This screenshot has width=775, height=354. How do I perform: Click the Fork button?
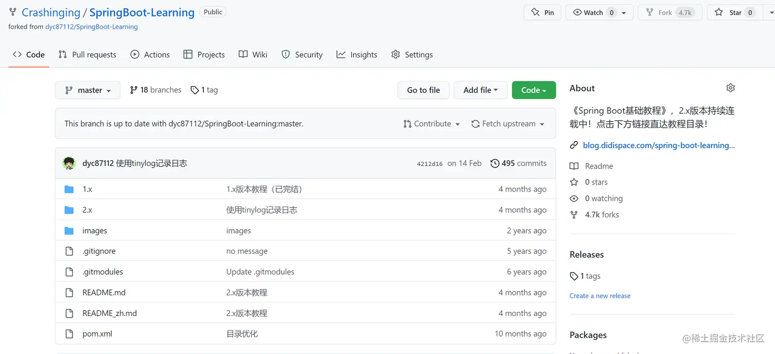coord(669,13)
